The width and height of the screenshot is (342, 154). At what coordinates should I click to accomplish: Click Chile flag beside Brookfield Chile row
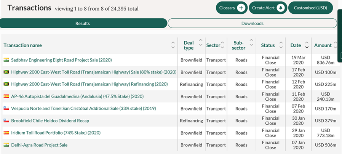pyautogui.click(x=6, y=120)
